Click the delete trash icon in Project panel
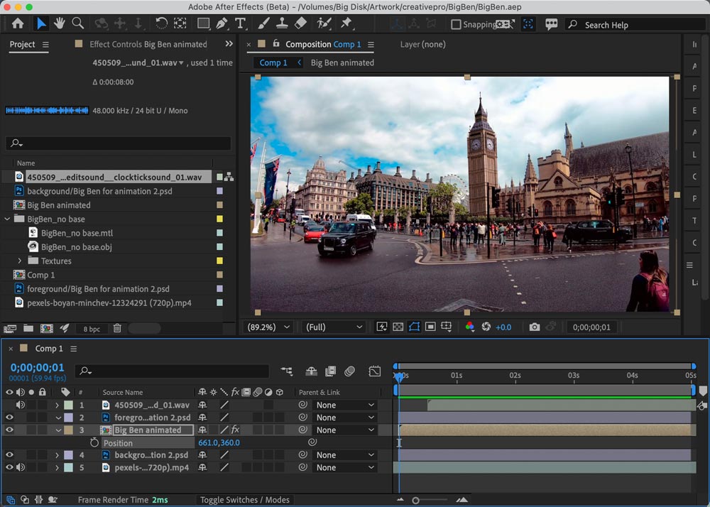710x507 pixels. (x=117, y=328)
